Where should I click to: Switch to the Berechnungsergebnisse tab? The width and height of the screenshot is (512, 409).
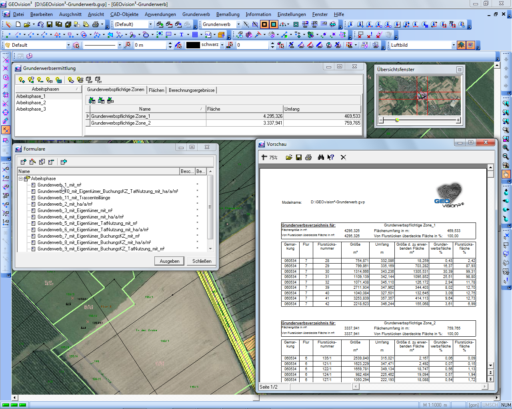tap(192, 90)
